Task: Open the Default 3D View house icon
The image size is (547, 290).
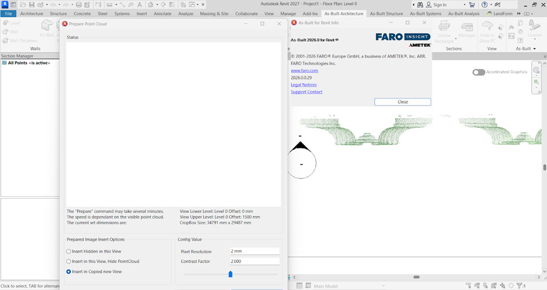Action: [151, 4]
